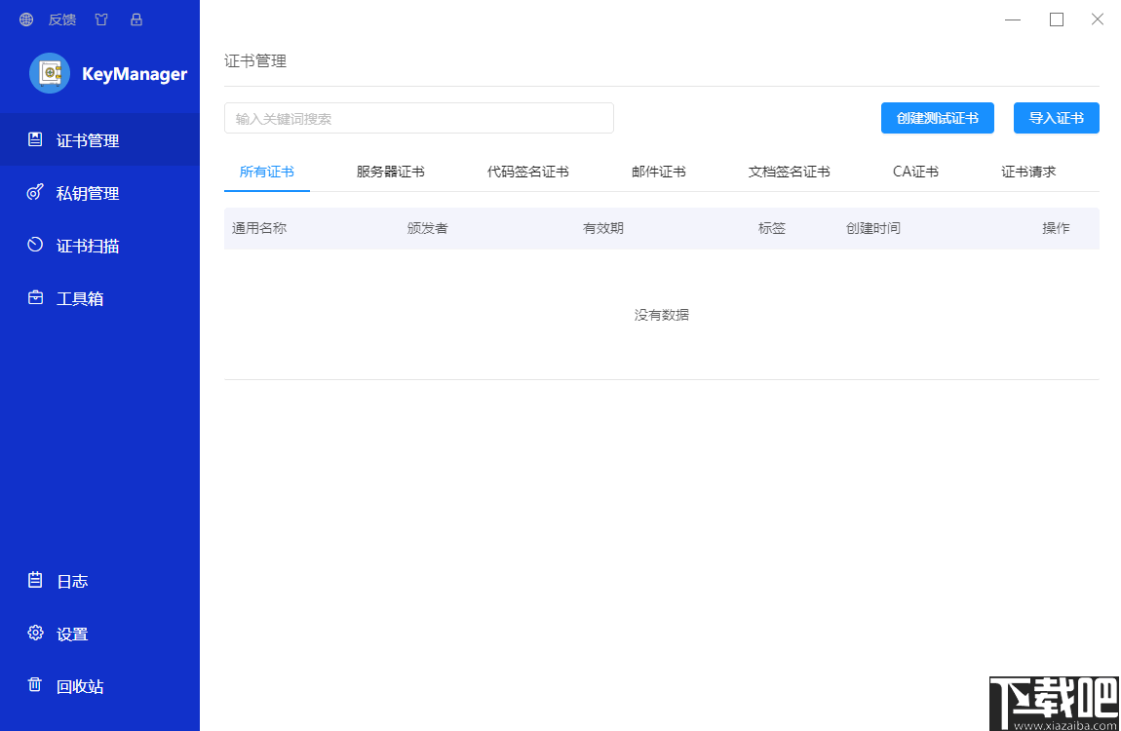Switch to the 邮件证书 tab
The width and height of the screenshot is (1121, 731).
(659, 171)
